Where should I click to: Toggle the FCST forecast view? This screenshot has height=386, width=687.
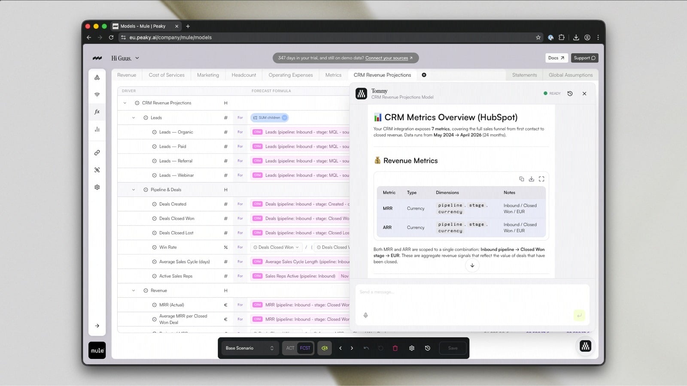tap(305, 348)
